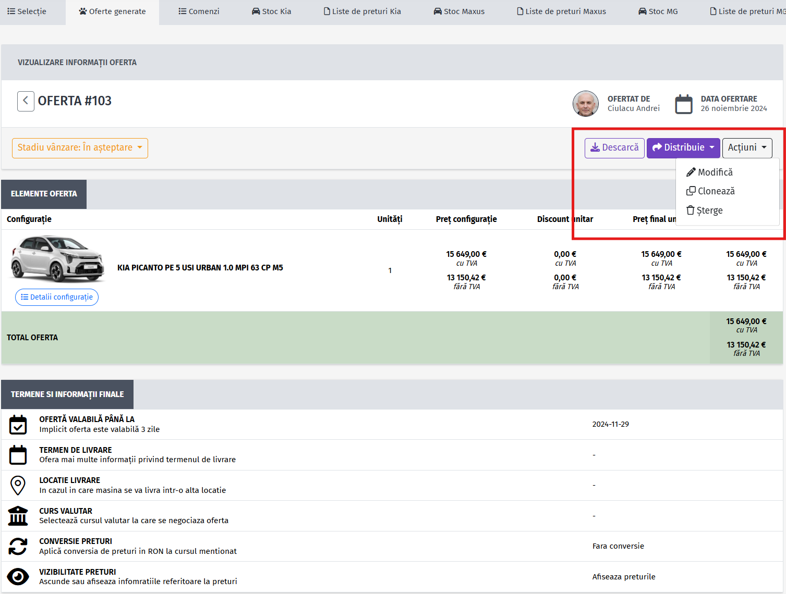Click the calendar-check icon for OFERTĂ VALABILĂ PÂNĂ LA
This screenshot has height=594, width=786.
(x=18, y=425)
